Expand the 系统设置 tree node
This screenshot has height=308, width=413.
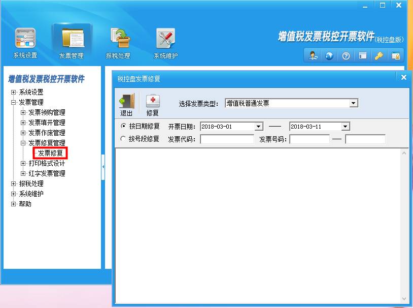[13, 92]
